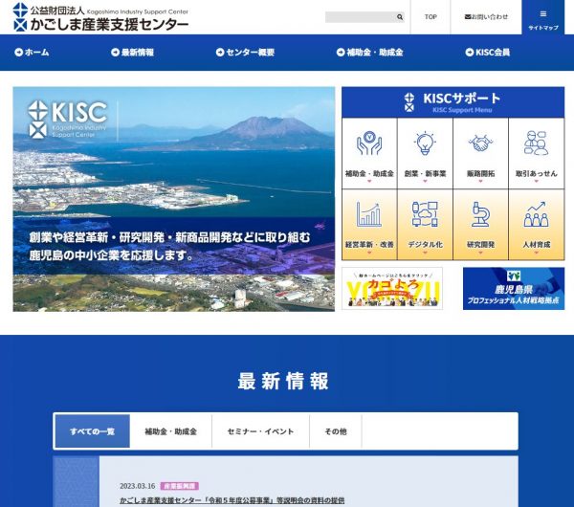This screenshot has width=574, height=507.
Task: Open the サイトマップ hamburger menu
Action: point(542,17)
